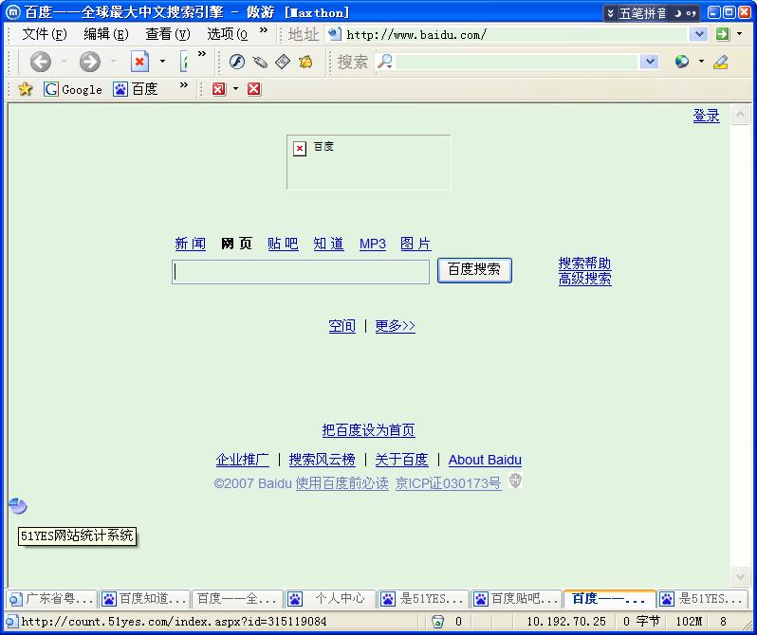
Task: Expand hidden menu items chevron
Action: (264, 30)
